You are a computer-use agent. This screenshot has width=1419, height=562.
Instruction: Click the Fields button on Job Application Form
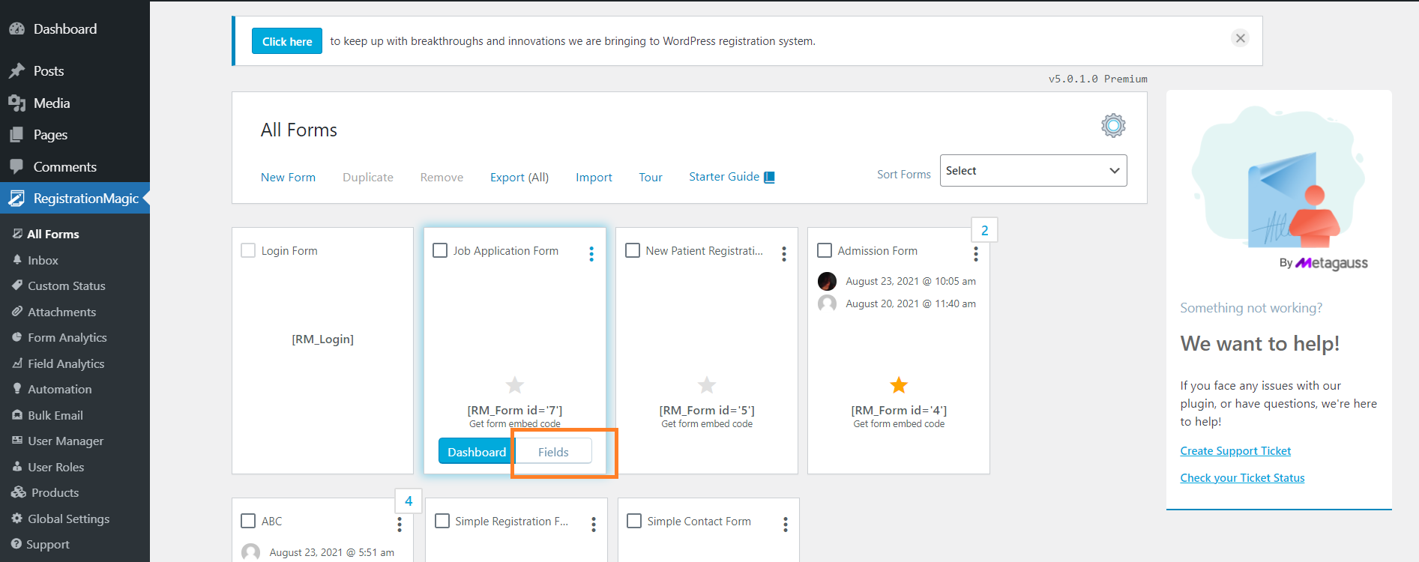coord(553,452)
